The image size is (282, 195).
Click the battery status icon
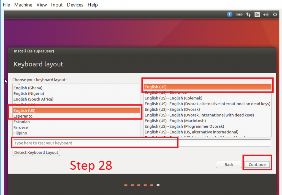239,15
